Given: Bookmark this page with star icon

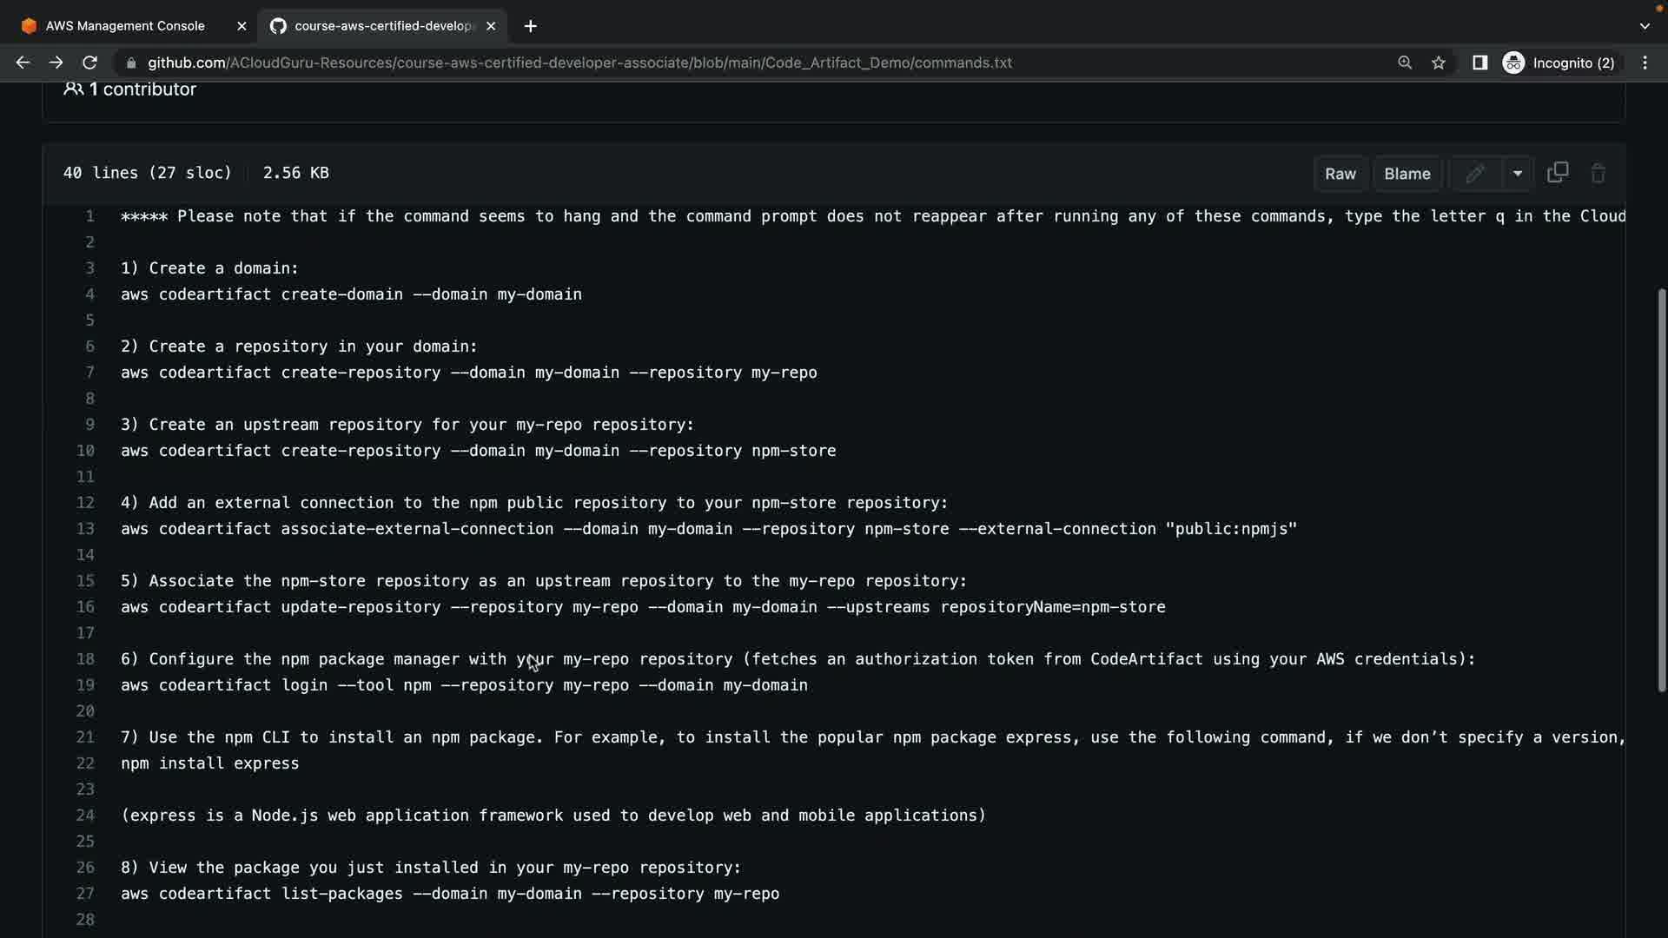Looking at the screenshot, I should [1439, 63].
